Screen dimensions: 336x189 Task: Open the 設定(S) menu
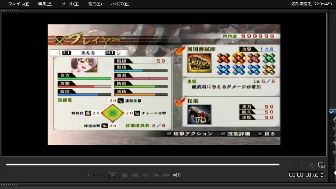pos(95,4)
